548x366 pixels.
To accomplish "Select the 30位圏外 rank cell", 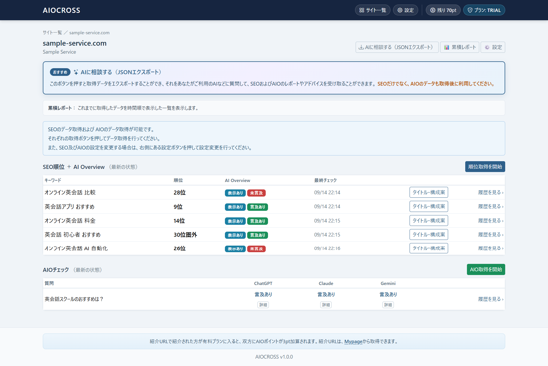I will [x=185, y=235].
